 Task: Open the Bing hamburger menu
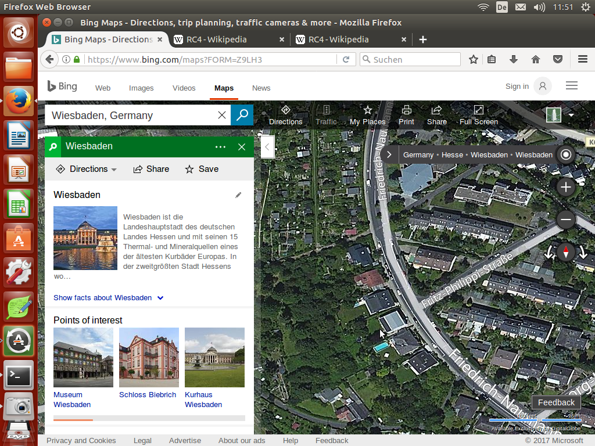tap(572, 86)
